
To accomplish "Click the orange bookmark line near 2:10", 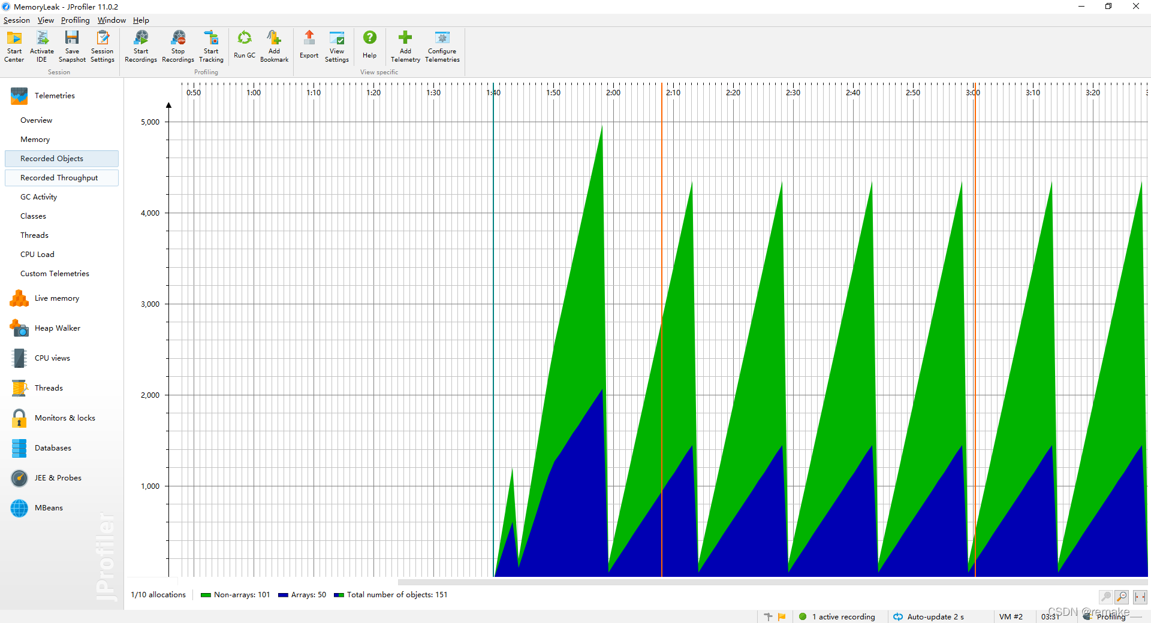I will tap(662, 329).
